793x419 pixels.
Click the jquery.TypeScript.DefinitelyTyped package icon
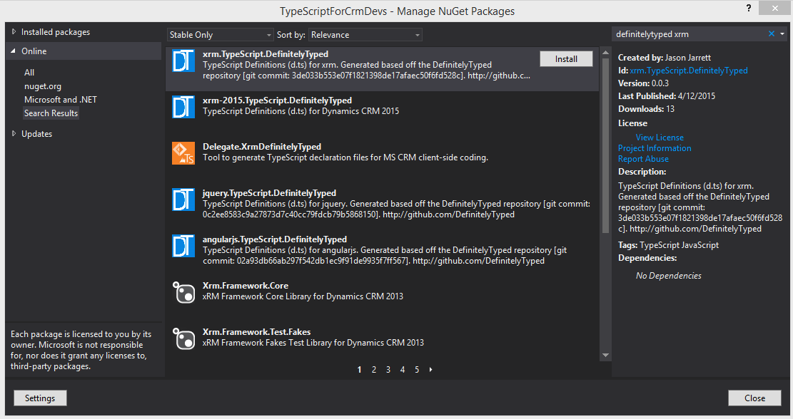183,200
